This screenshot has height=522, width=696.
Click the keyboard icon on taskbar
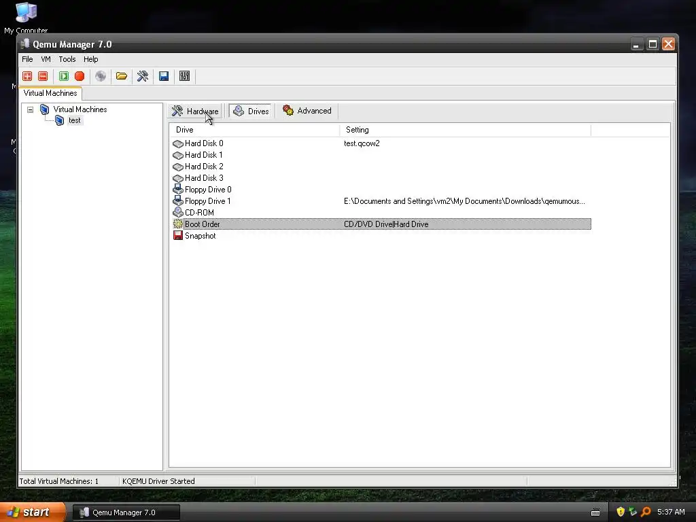[595, 512]
